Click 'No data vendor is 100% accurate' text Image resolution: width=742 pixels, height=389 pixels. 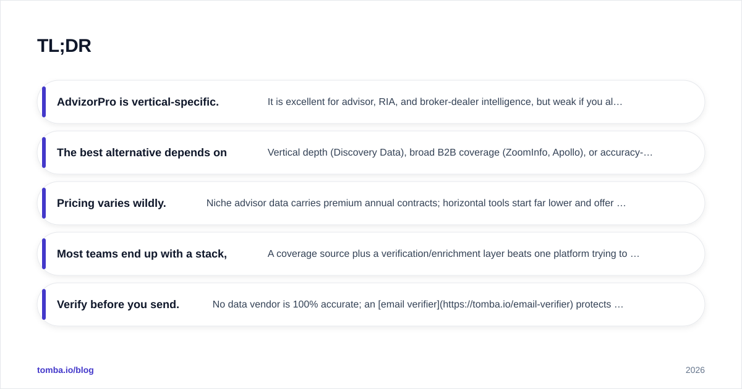tap(418, 304)
